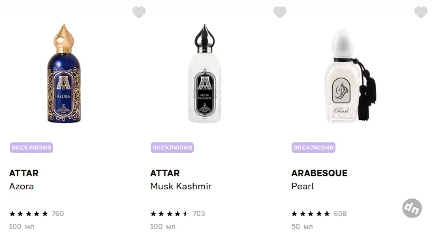
Task: Toggle favorite heart for Musk Kashmir
Action: tap(280, 12)
